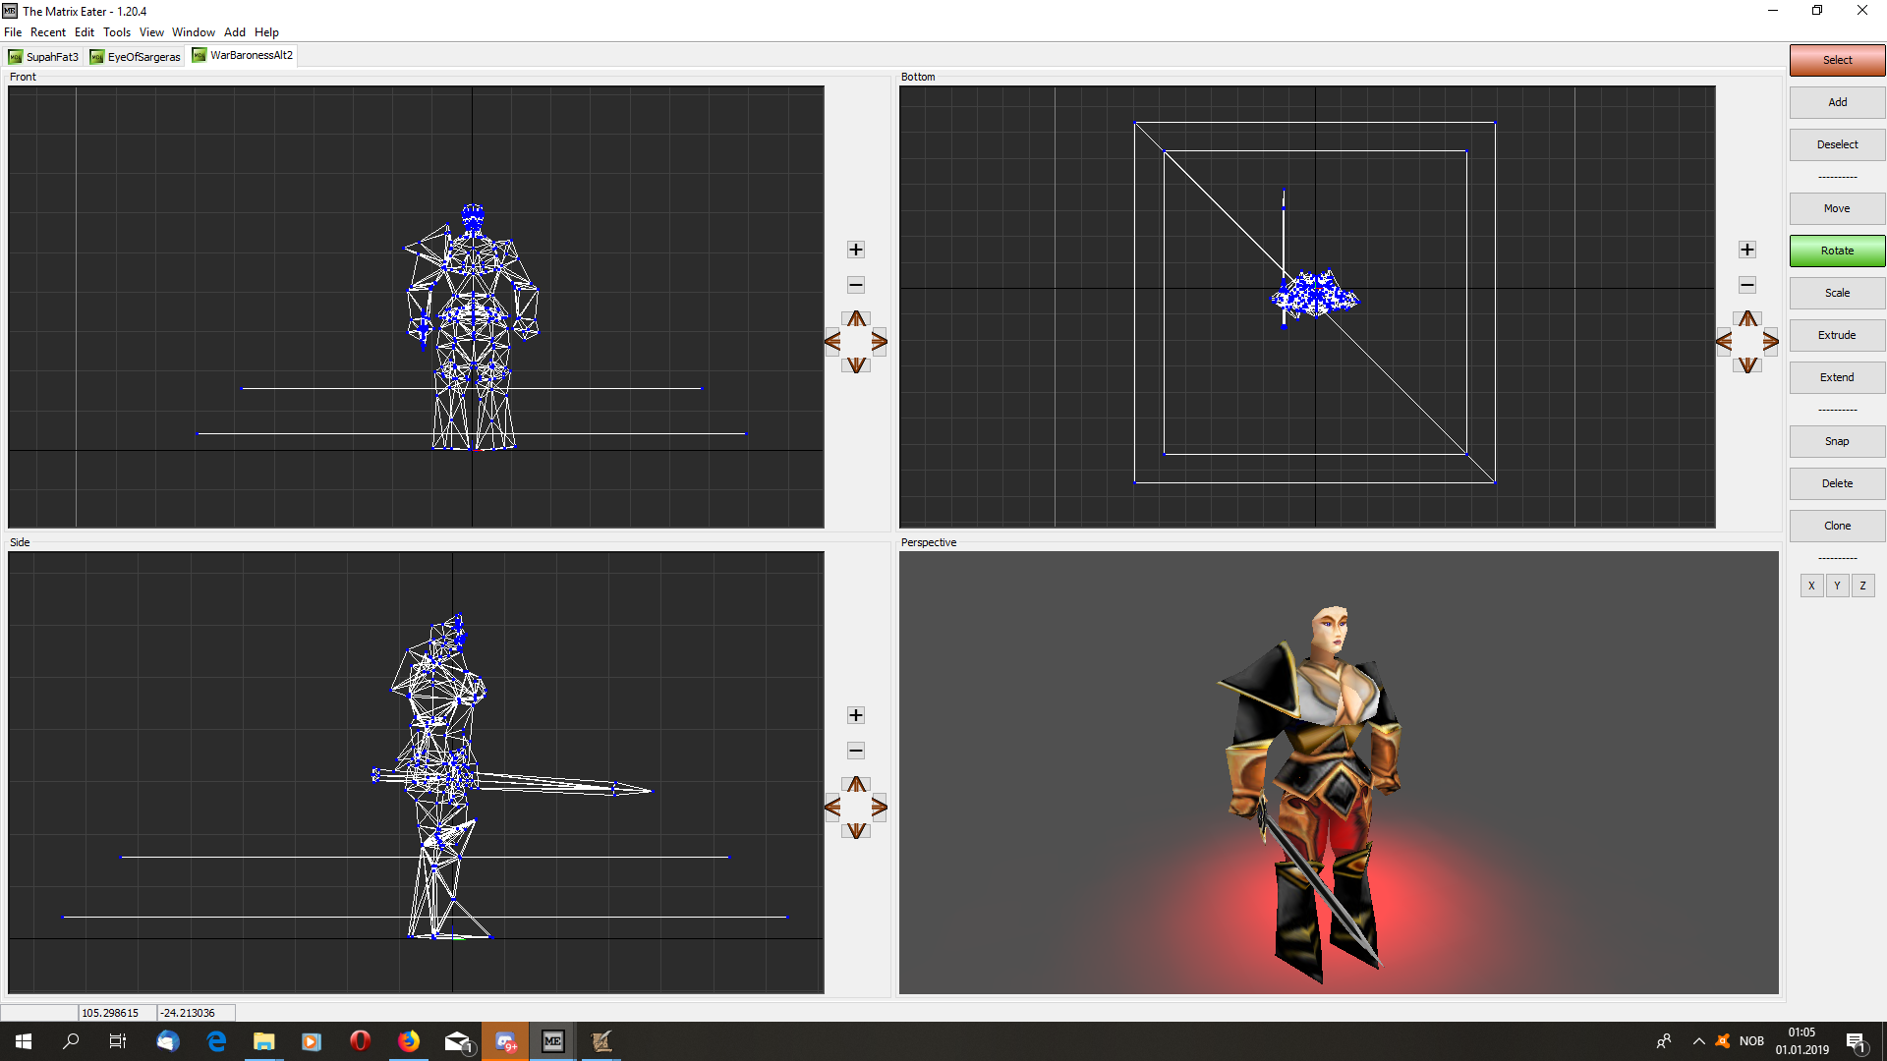Open the Add menu
Screen dimensions: 1887x1061
tap(235, 32)
